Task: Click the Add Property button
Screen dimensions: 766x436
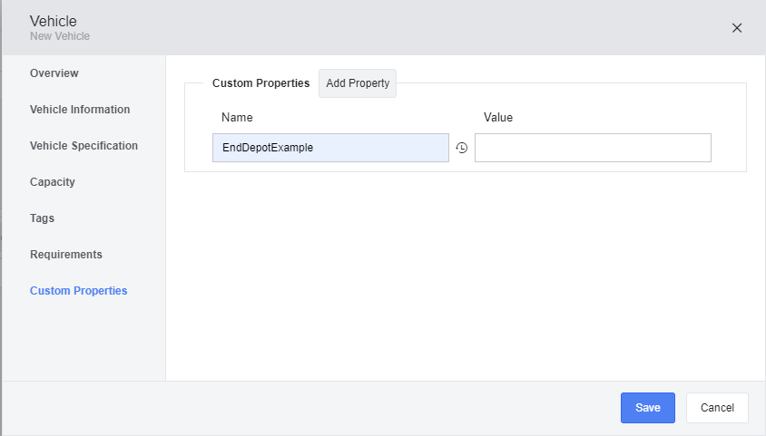Action: coord(358,83)
